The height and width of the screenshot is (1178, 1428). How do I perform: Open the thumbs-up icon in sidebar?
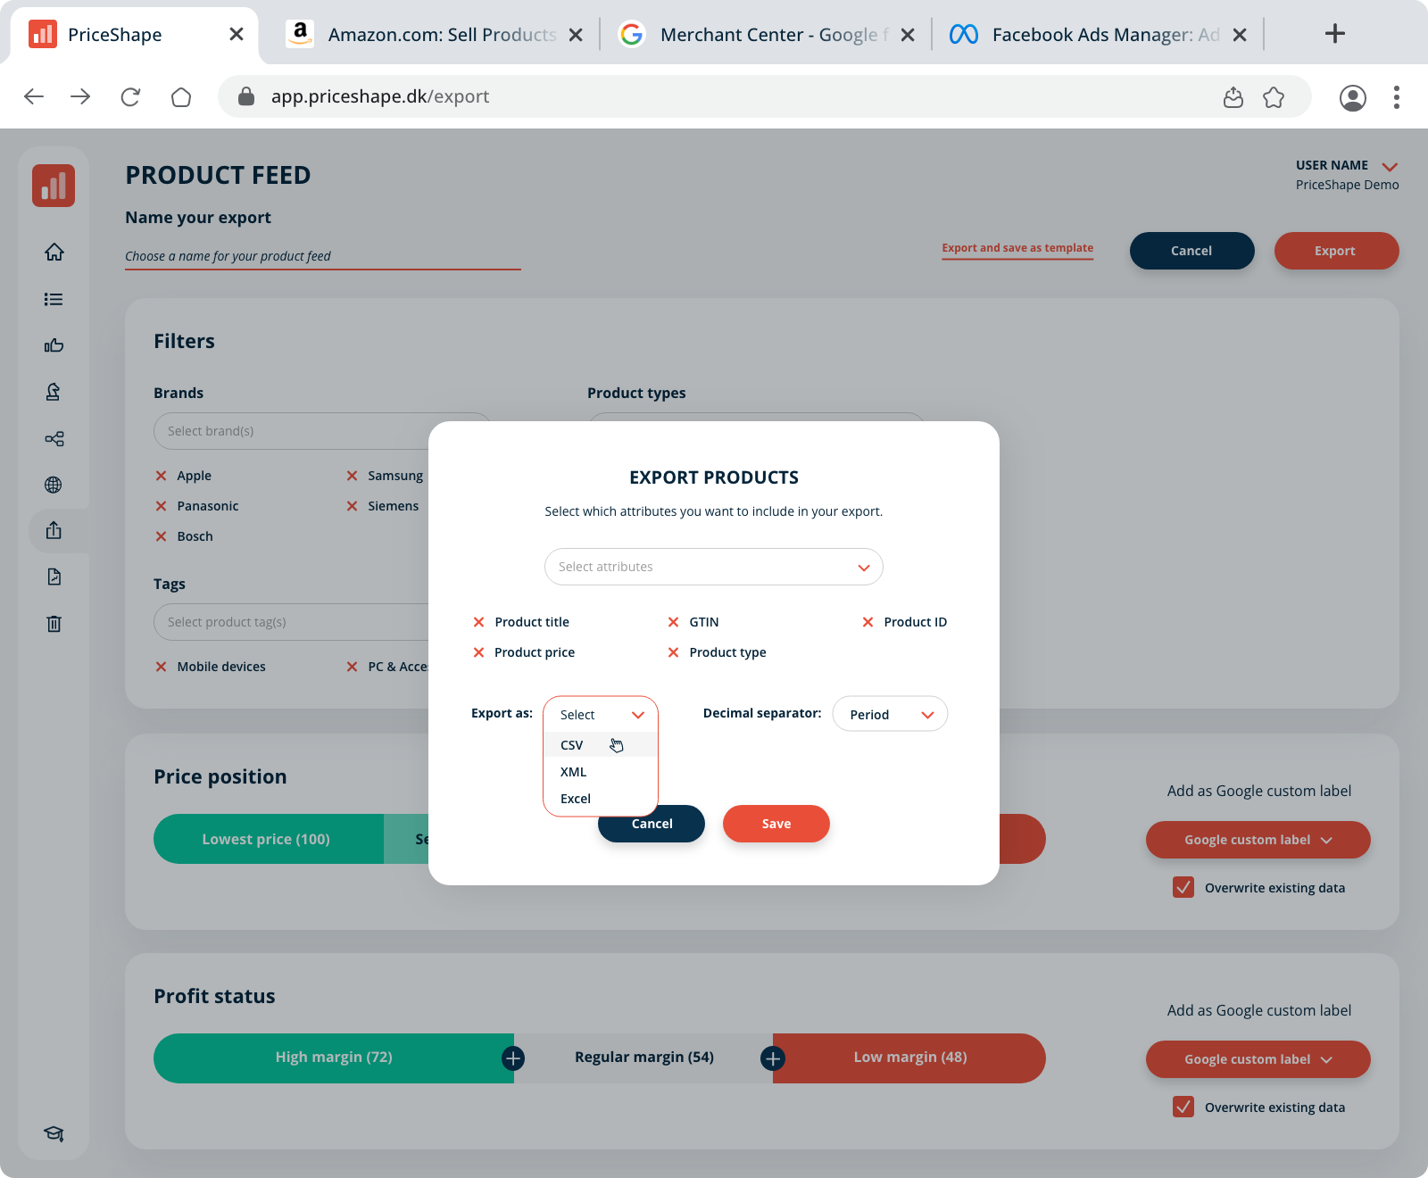tap(54, 345)
